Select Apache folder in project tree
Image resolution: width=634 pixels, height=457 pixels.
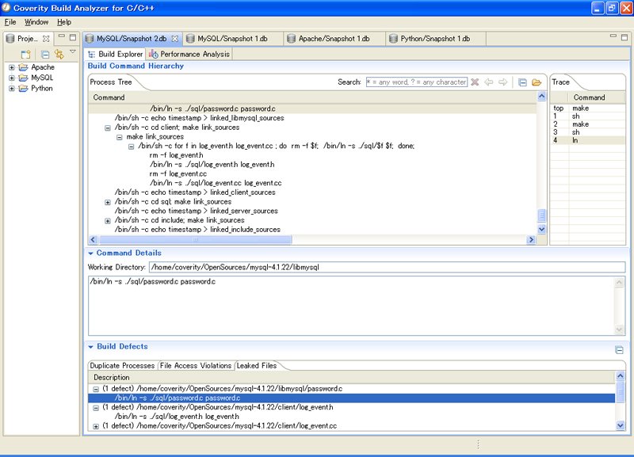[x=36, y=67]
